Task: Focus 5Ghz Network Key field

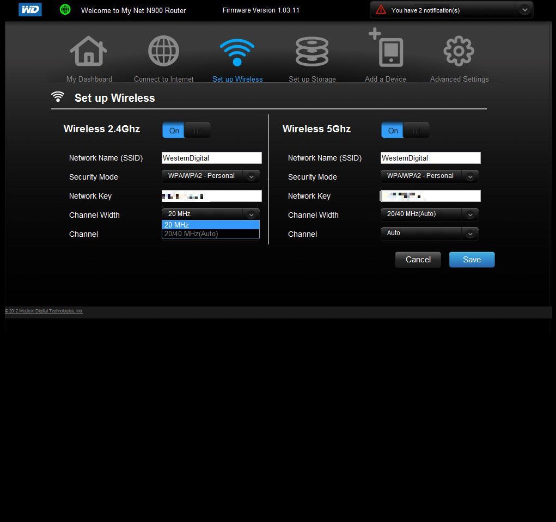Action: click(430, 196)
